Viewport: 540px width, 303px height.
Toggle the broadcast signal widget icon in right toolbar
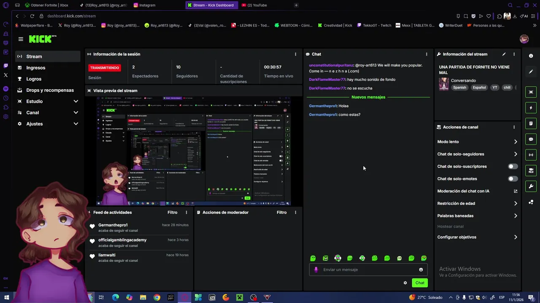[x=531, y=155]
